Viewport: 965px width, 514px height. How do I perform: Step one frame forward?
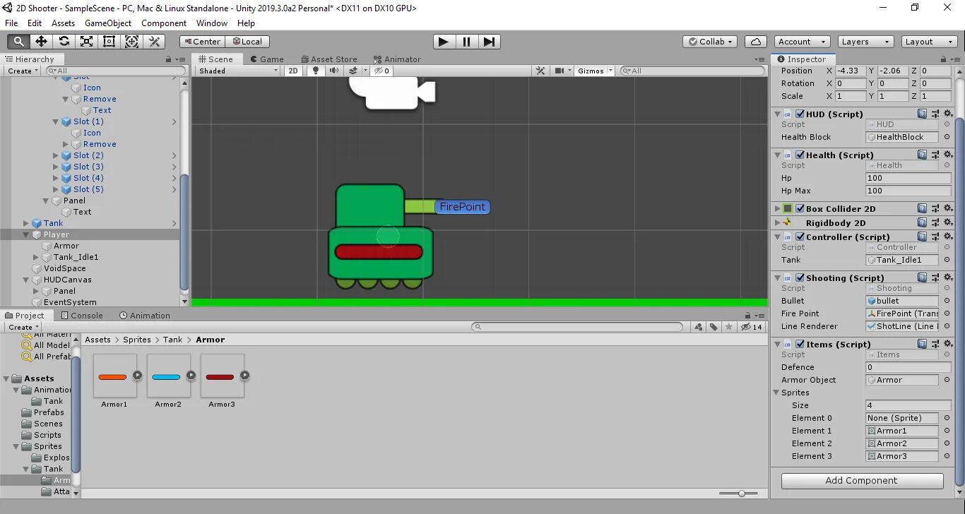click(x=489, y=42)
